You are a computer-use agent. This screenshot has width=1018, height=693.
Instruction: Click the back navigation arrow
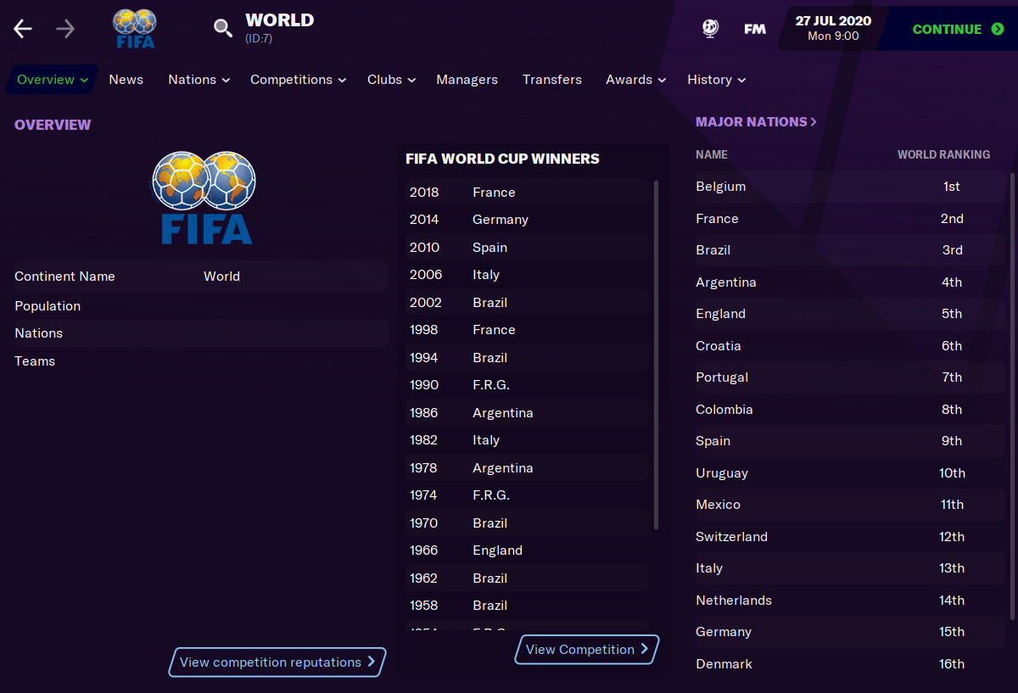pos(22,28)
